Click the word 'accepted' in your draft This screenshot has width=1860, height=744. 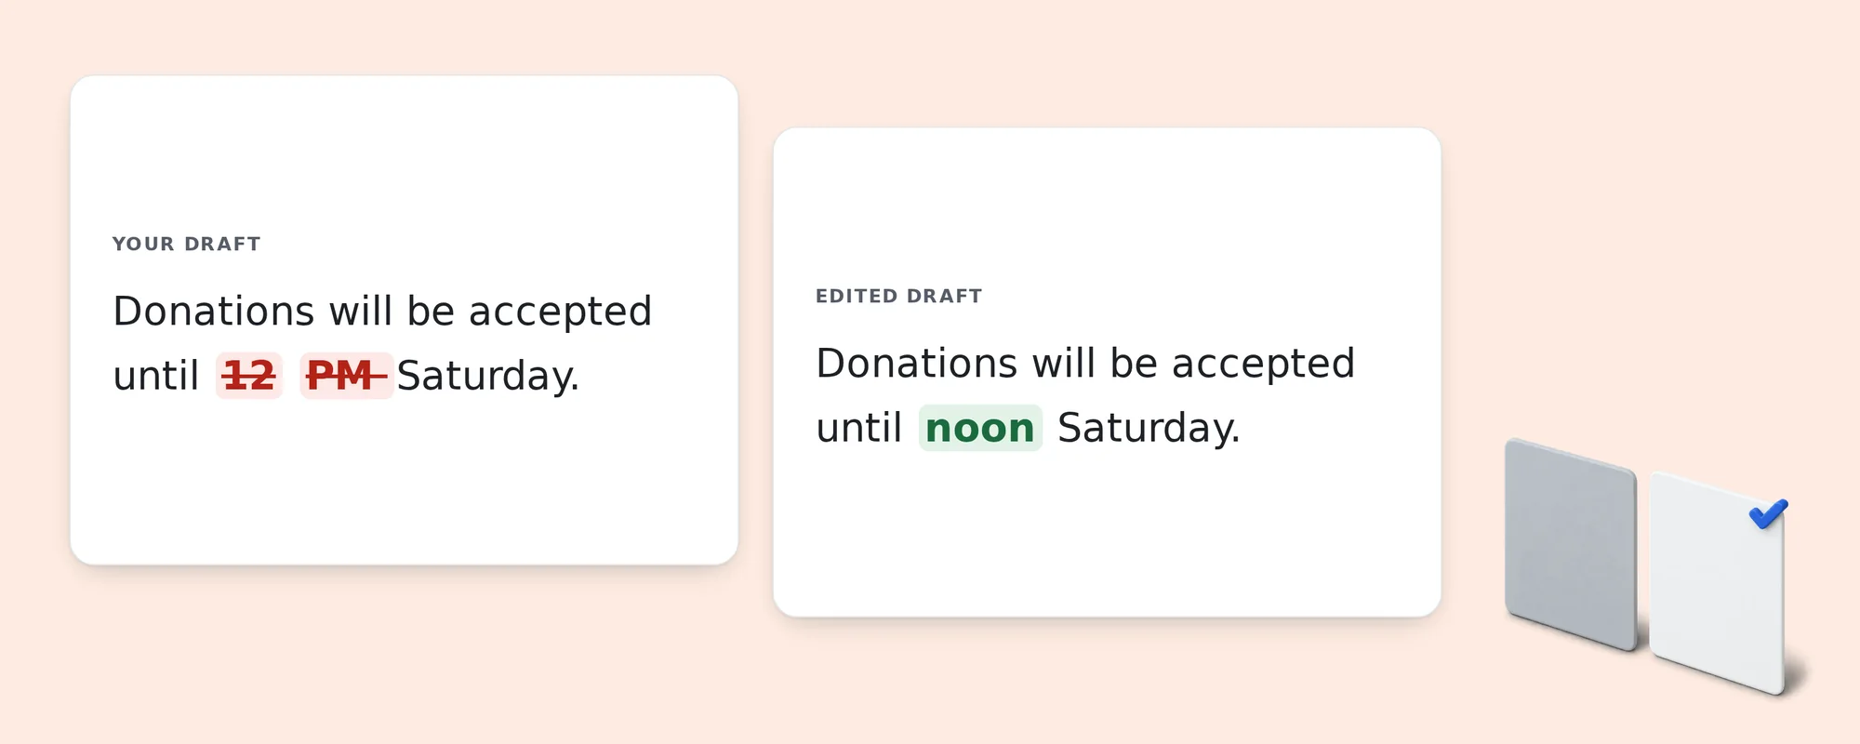[x=560, y=312]
